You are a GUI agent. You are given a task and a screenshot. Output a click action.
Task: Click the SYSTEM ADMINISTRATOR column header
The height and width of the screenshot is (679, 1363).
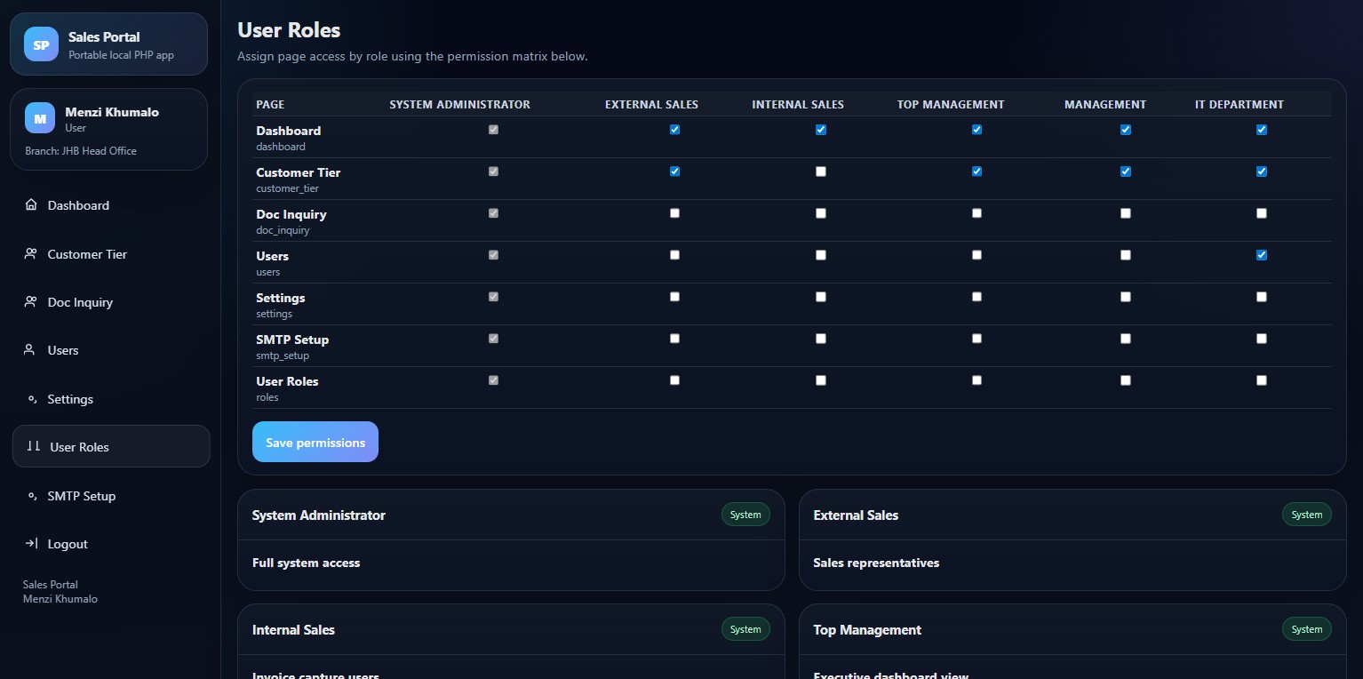pos(459,105)
